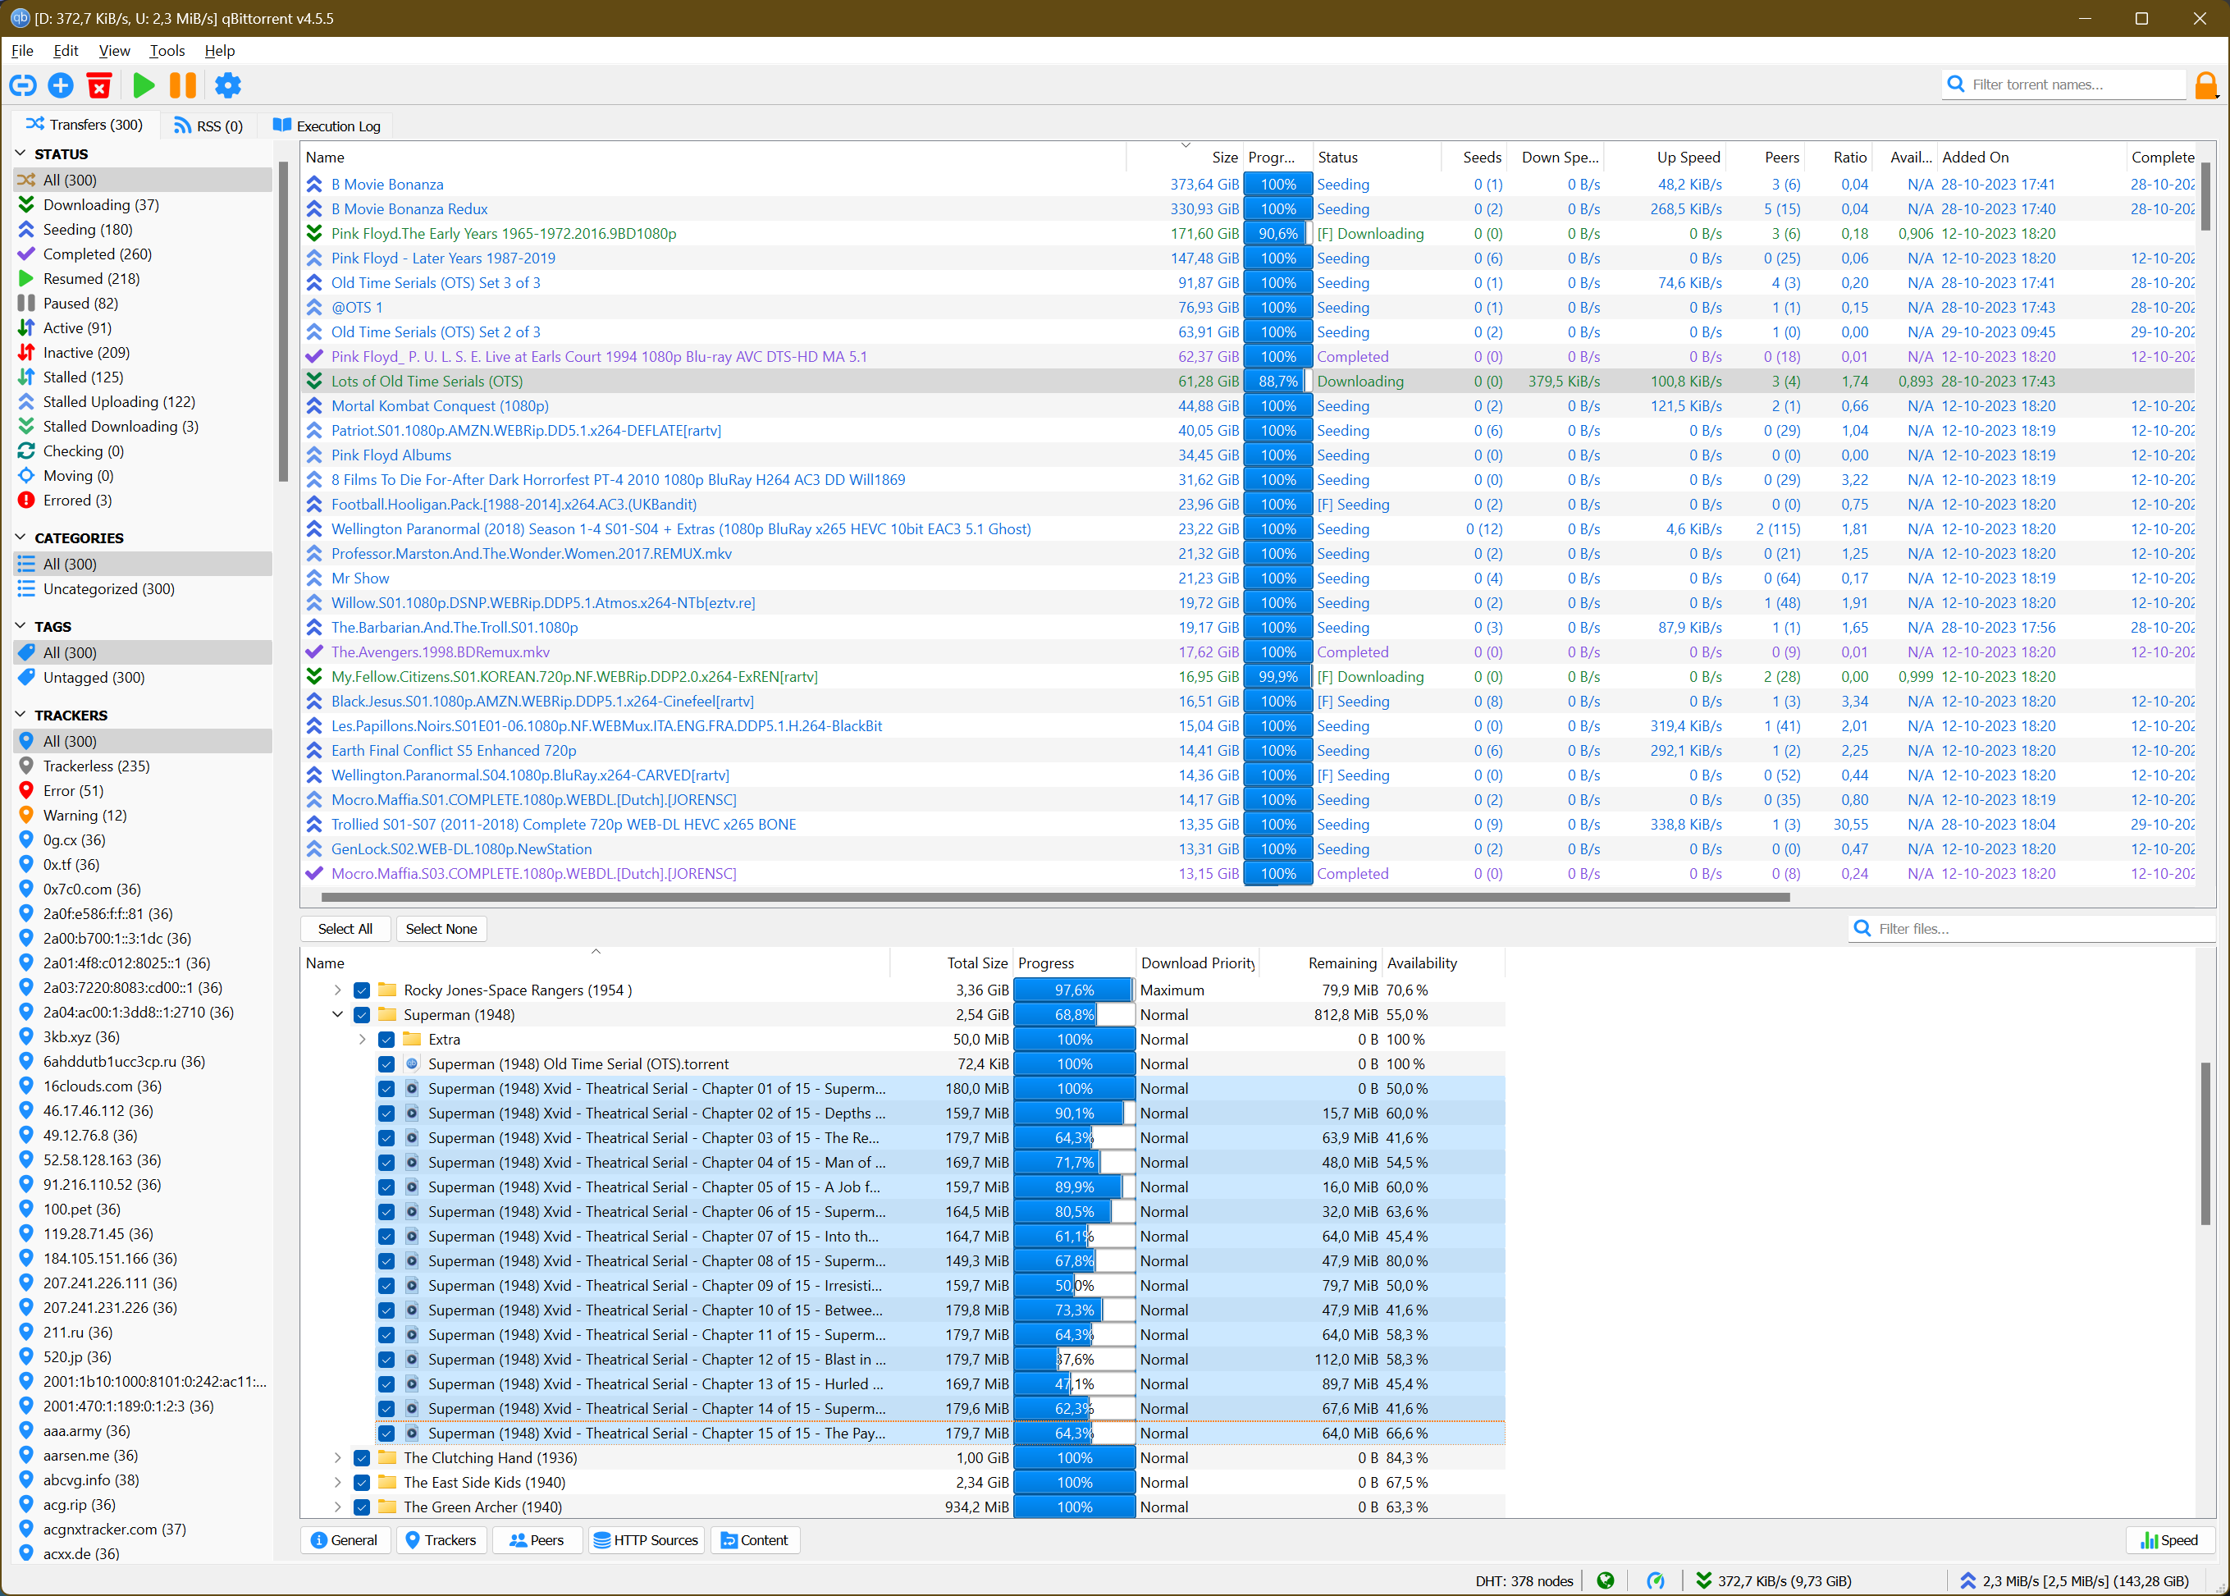Click the Inactive status filter icon
Viewport: 2230px width, 1596px height.
click(26, 353)
